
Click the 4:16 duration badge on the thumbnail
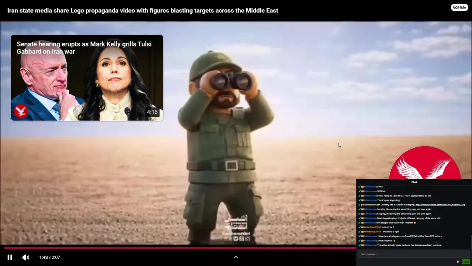click(x=152, y=112)
